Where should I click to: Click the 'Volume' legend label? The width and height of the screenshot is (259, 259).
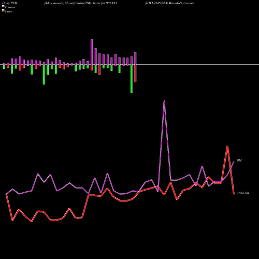point(10,7)
